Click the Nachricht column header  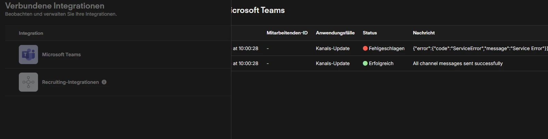coord(424,33)
